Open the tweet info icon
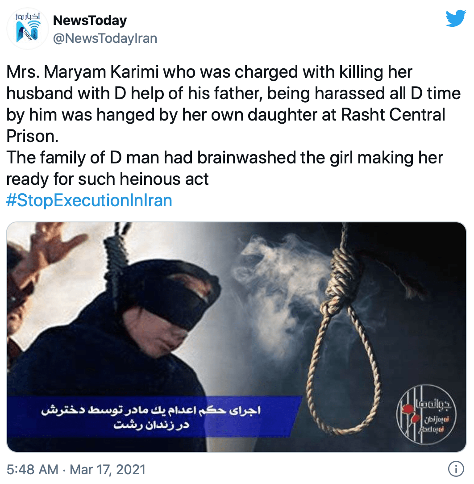 point(456,469)
